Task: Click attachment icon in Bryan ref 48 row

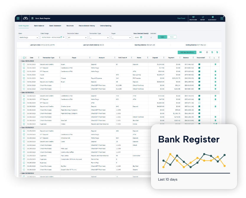Action: click(x=215, y=82)
